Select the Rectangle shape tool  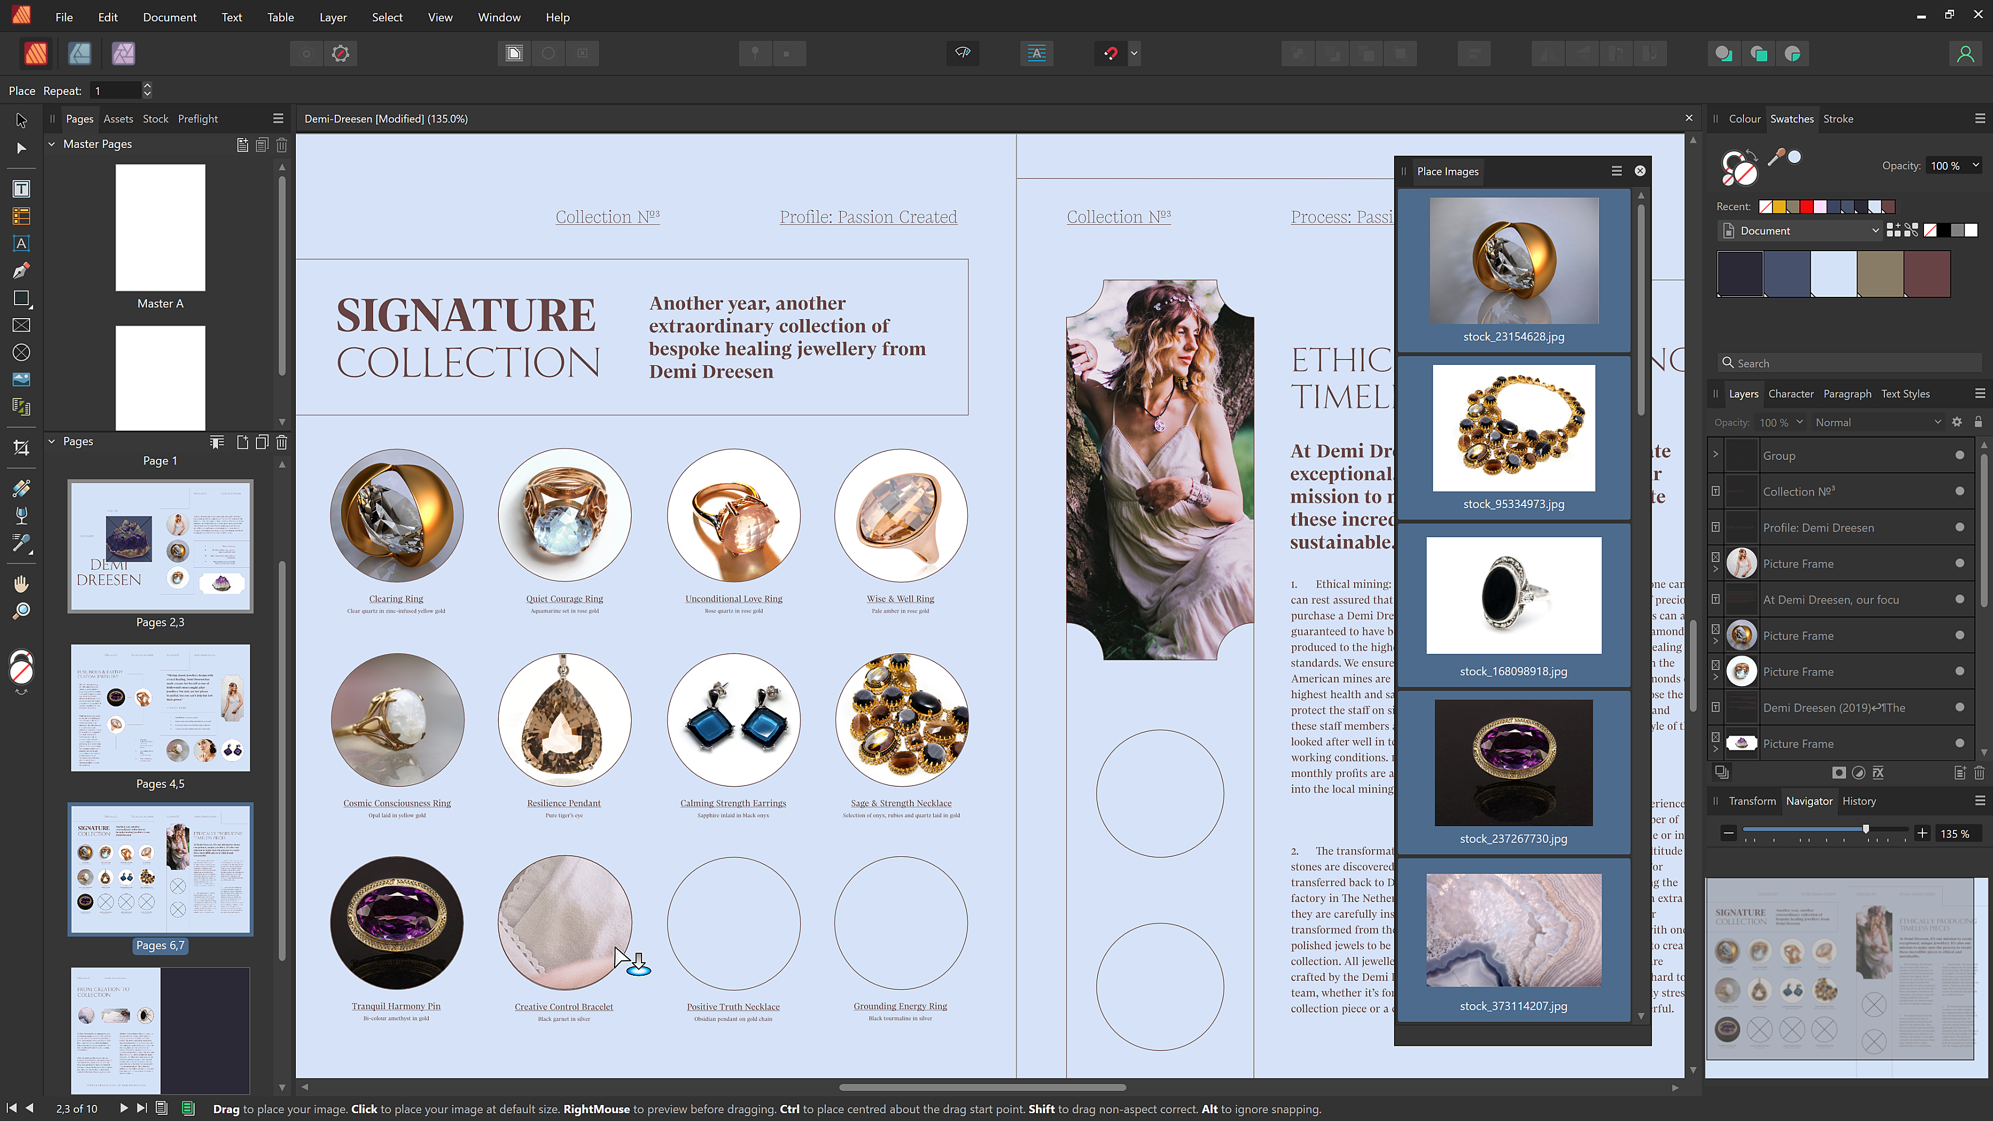click(x=21, y=298)
